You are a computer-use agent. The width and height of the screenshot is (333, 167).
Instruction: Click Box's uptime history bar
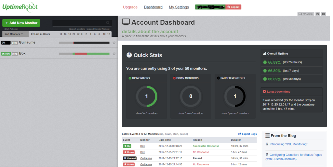[84, 54]
